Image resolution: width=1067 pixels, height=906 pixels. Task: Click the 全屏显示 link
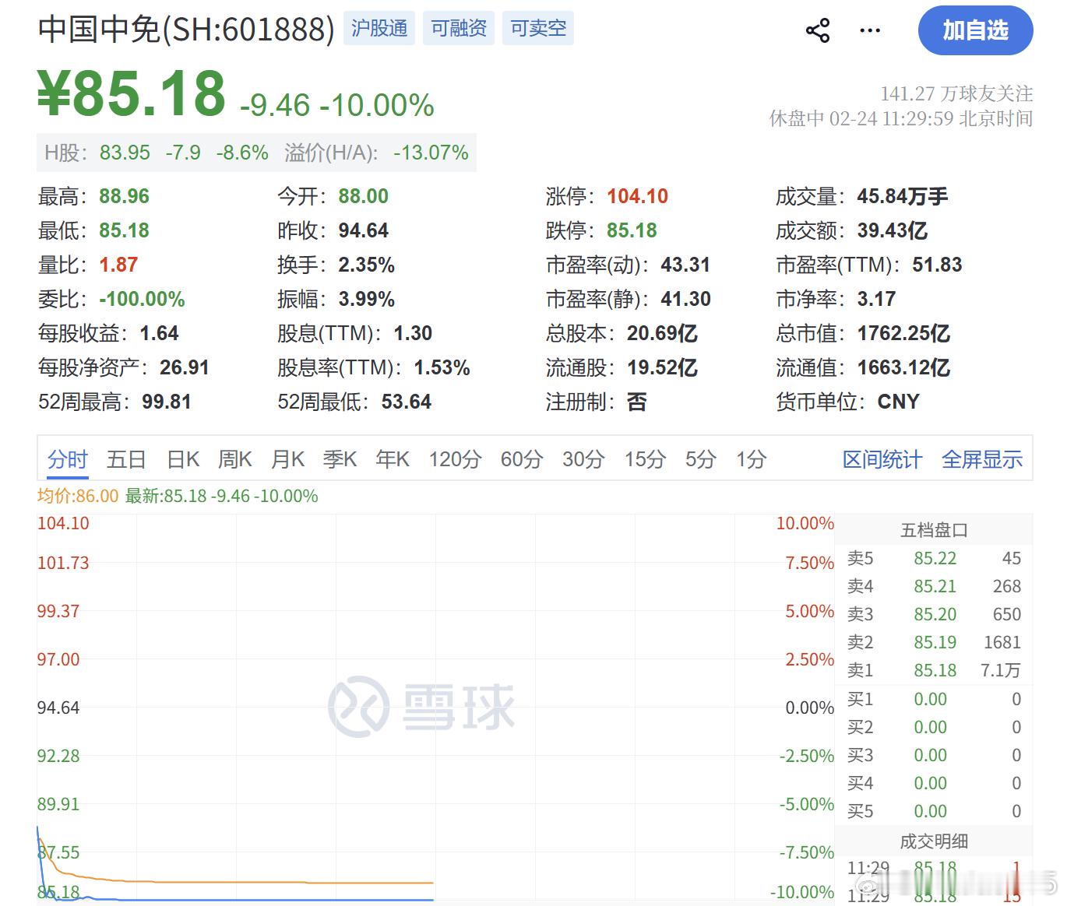[982, 459]
